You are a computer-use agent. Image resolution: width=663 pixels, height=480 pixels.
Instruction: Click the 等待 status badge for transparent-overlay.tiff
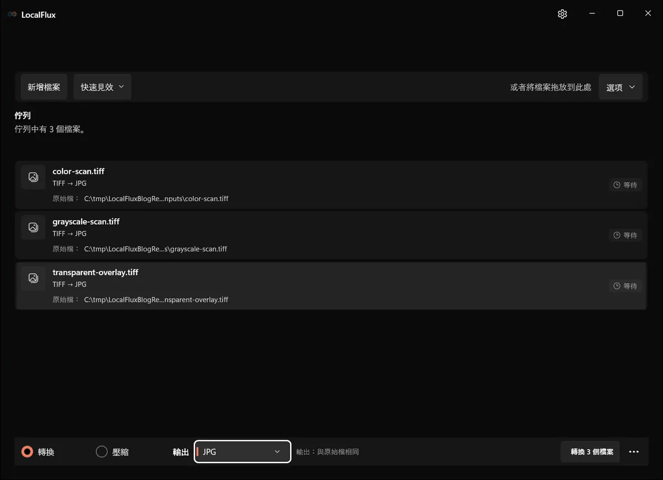625,286
